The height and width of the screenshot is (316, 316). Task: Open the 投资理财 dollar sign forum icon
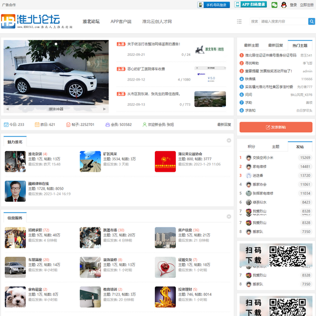(x=165, y=297)
